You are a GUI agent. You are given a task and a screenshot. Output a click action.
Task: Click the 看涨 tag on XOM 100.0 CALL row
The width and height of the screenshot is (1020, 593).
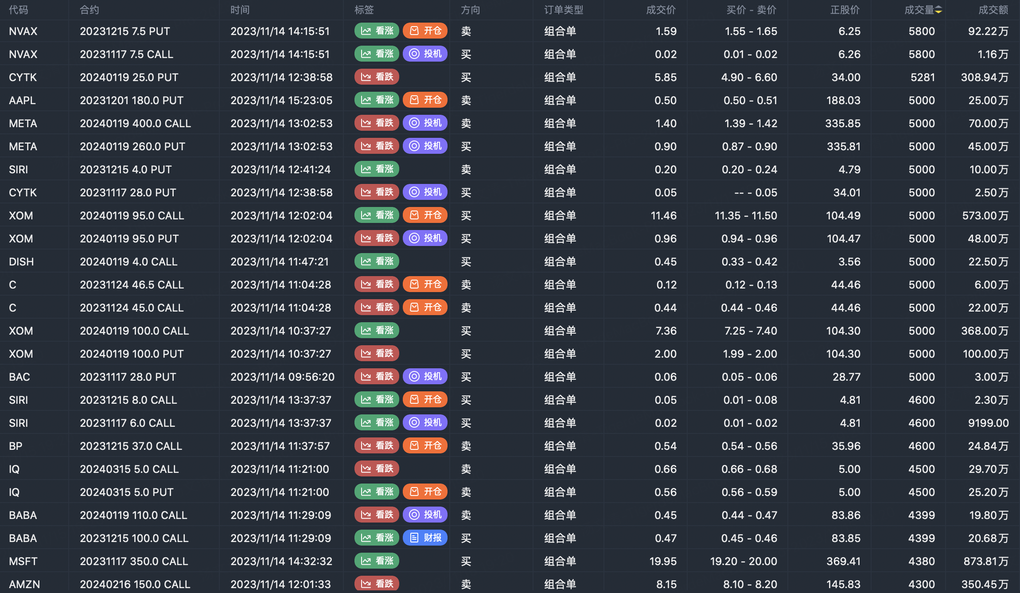(x=377, y=330)
